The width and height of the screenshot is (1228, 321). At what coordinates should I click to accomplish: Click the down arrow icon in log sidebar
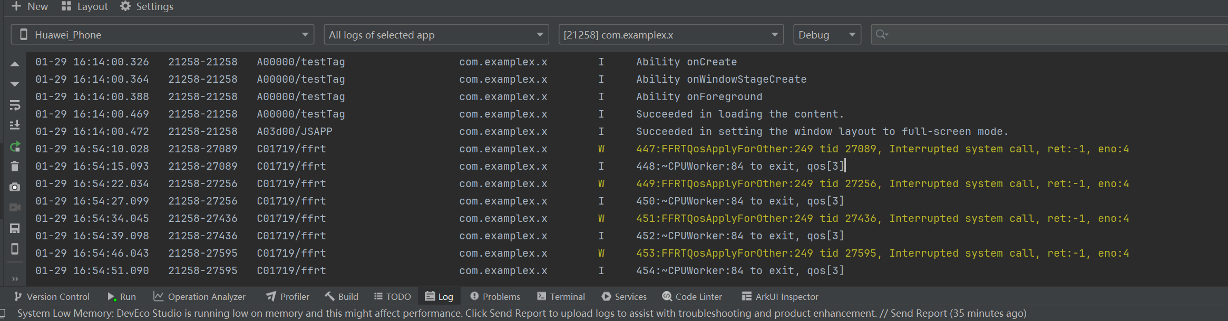click(x=15, y=84)
